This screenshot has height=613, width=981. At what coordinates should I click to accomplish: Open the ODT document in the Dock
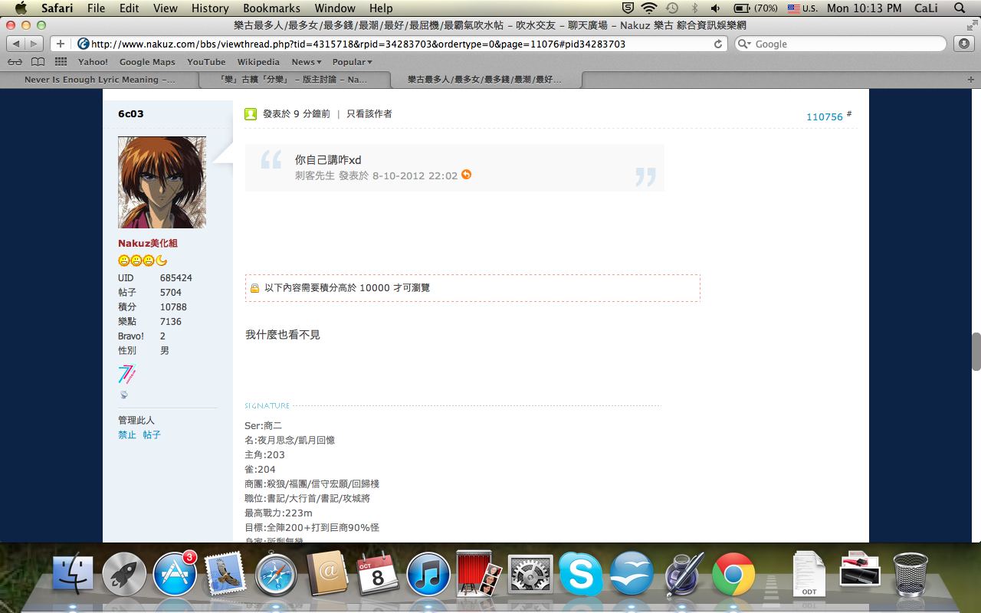tap(809, 575)
